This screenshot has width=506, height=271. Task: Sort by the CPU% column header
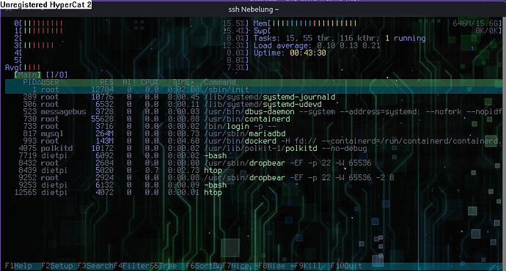click(150, 82)
